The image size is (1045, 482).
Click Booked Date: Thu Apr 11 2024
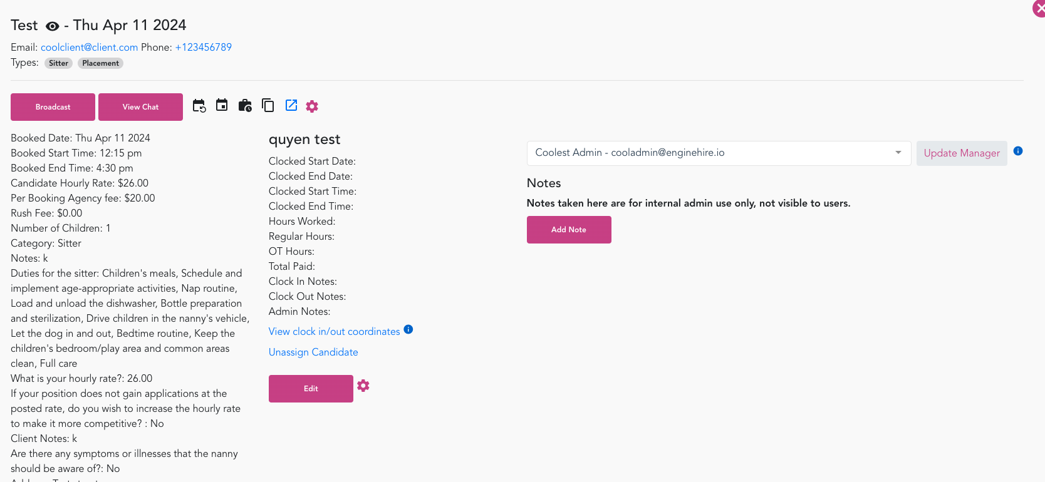[x=80, y=138]
